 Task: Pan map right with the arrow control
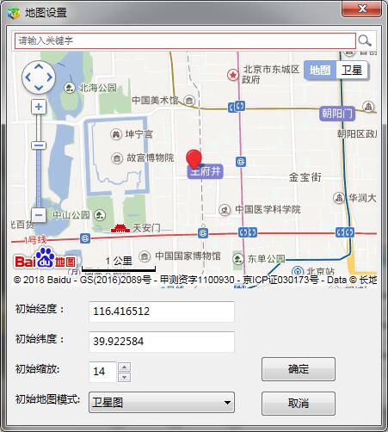(49, 77)
